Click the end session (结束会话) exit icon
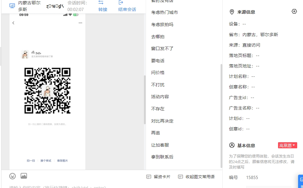Viewport: 303px width, 188px height. point(121,3)
